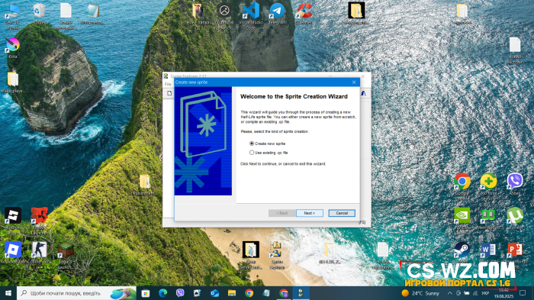Open the File menu in Sprite Explorer
This screenshot has width=534, height=300.
click(168, 84)
